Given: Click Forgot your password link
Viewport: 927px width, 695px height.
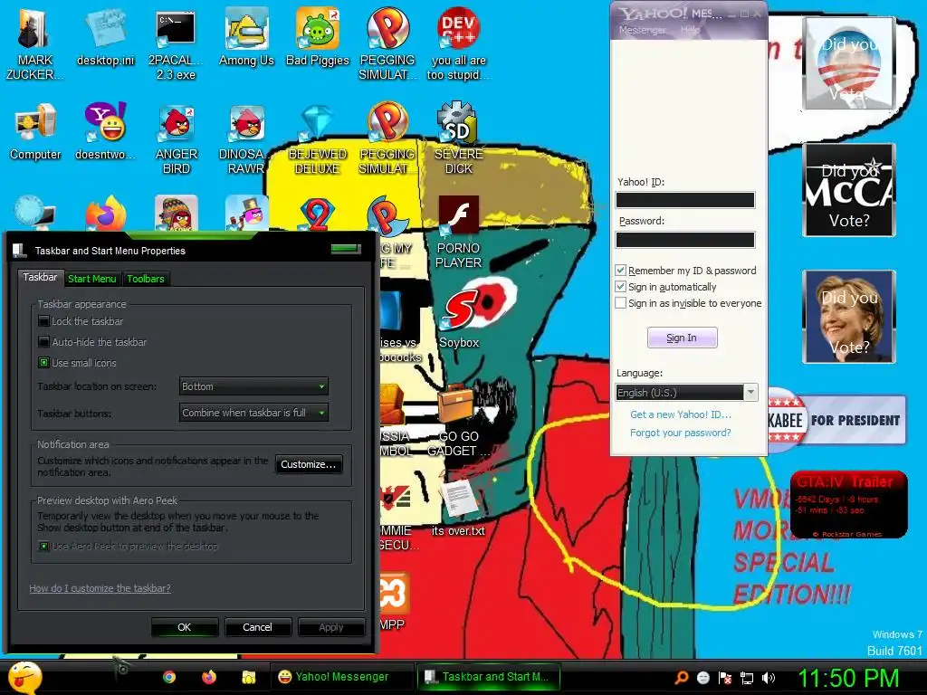Looking at the screenshot, I should click(681, 433).
